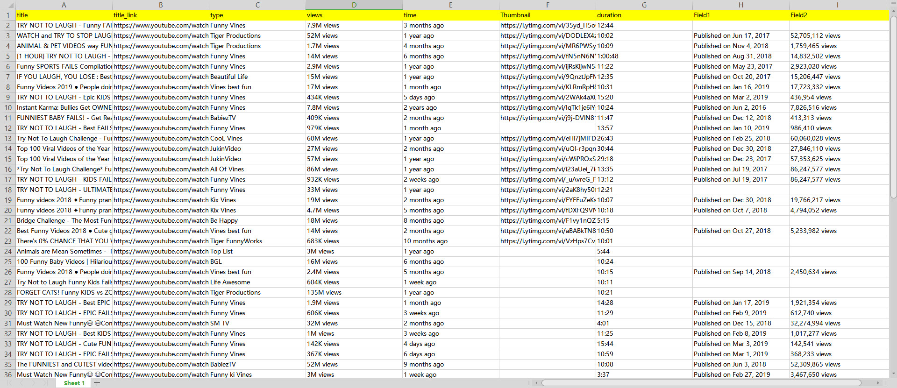Select column D header

(x=354, y=5)
